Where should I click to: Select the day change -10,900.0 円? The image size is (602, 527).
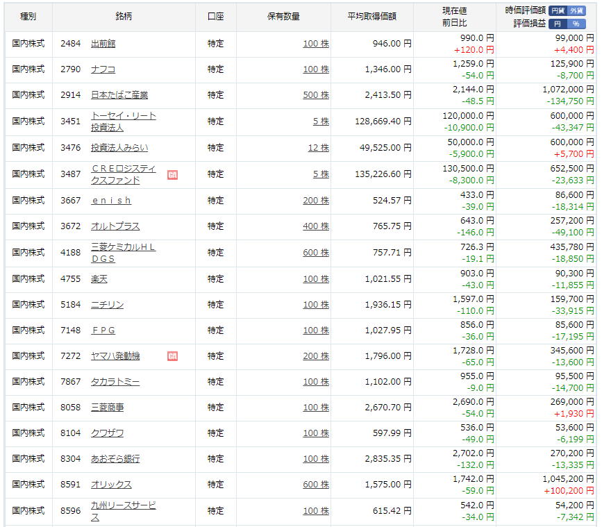click(x=469, y=128)
